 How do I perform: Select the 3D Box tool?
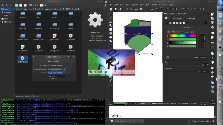click(110, 33)
